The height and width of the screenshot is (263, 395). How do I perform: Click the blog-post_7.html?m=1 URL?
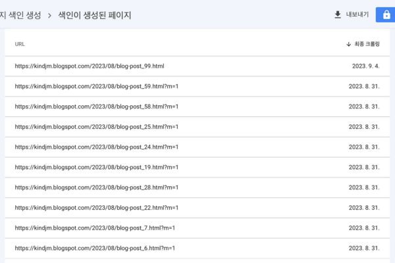click(95, 228)
